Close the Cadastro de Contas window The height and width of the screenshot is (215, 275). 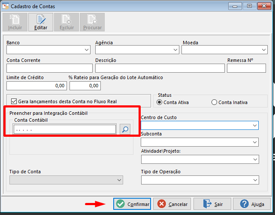264,6
